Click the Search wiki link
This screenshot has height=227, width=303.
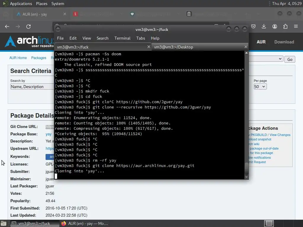tap(254, 144)
